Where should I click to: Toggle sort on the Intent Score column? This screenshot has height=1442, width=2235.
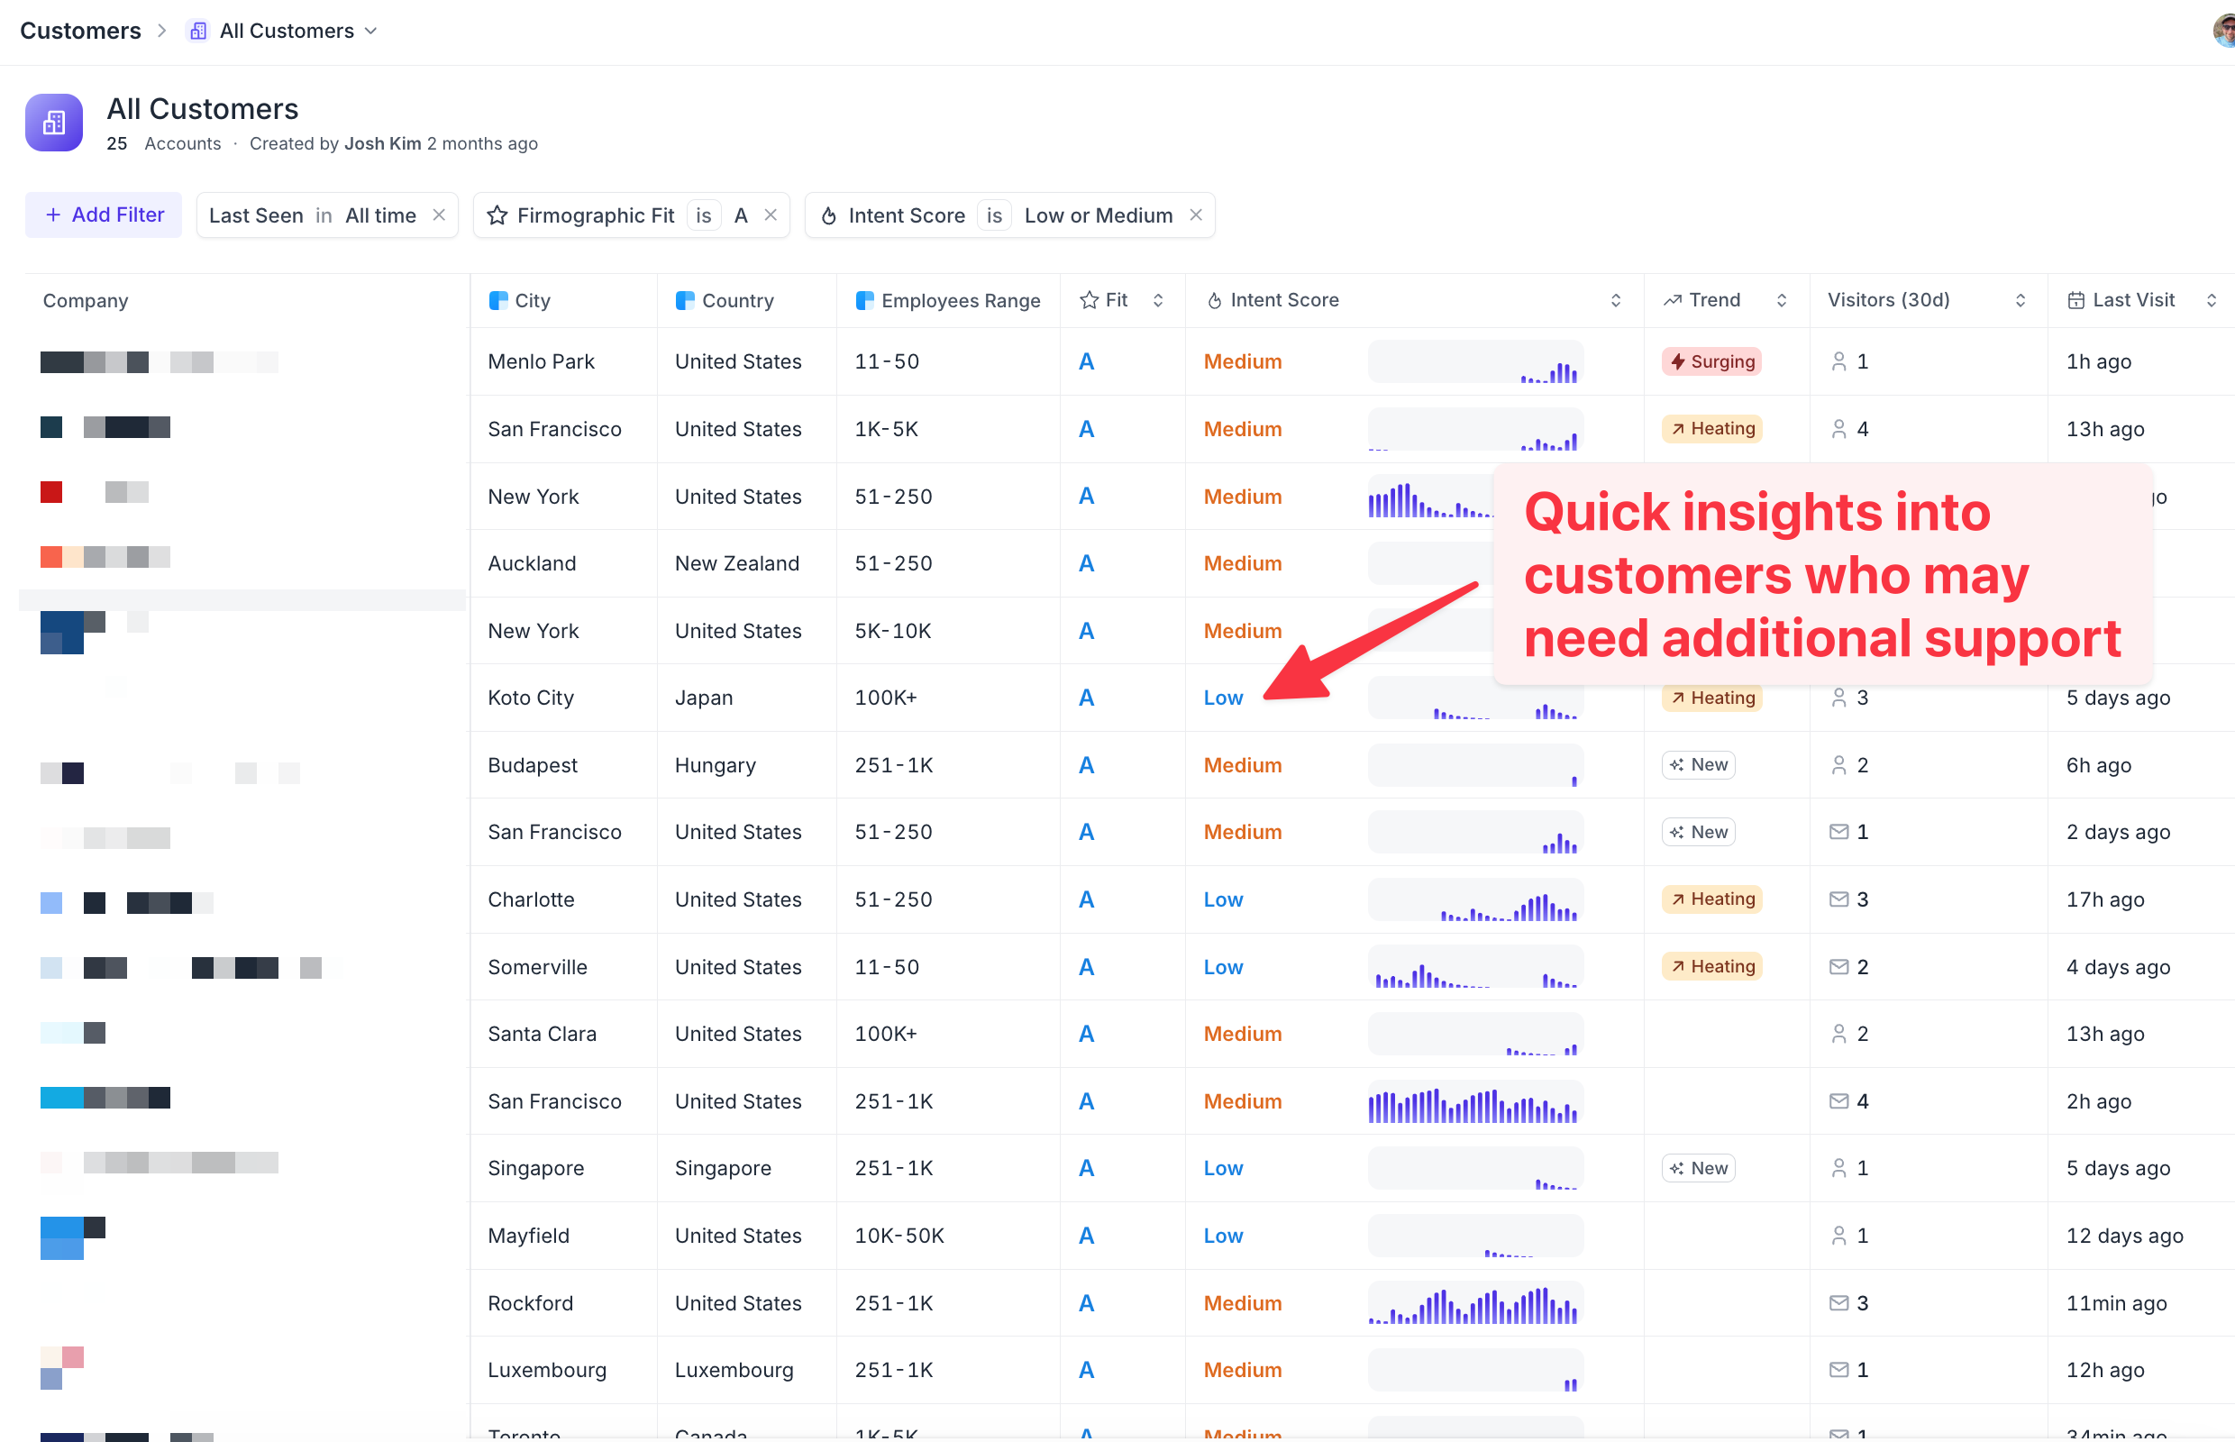(1615, 301)
